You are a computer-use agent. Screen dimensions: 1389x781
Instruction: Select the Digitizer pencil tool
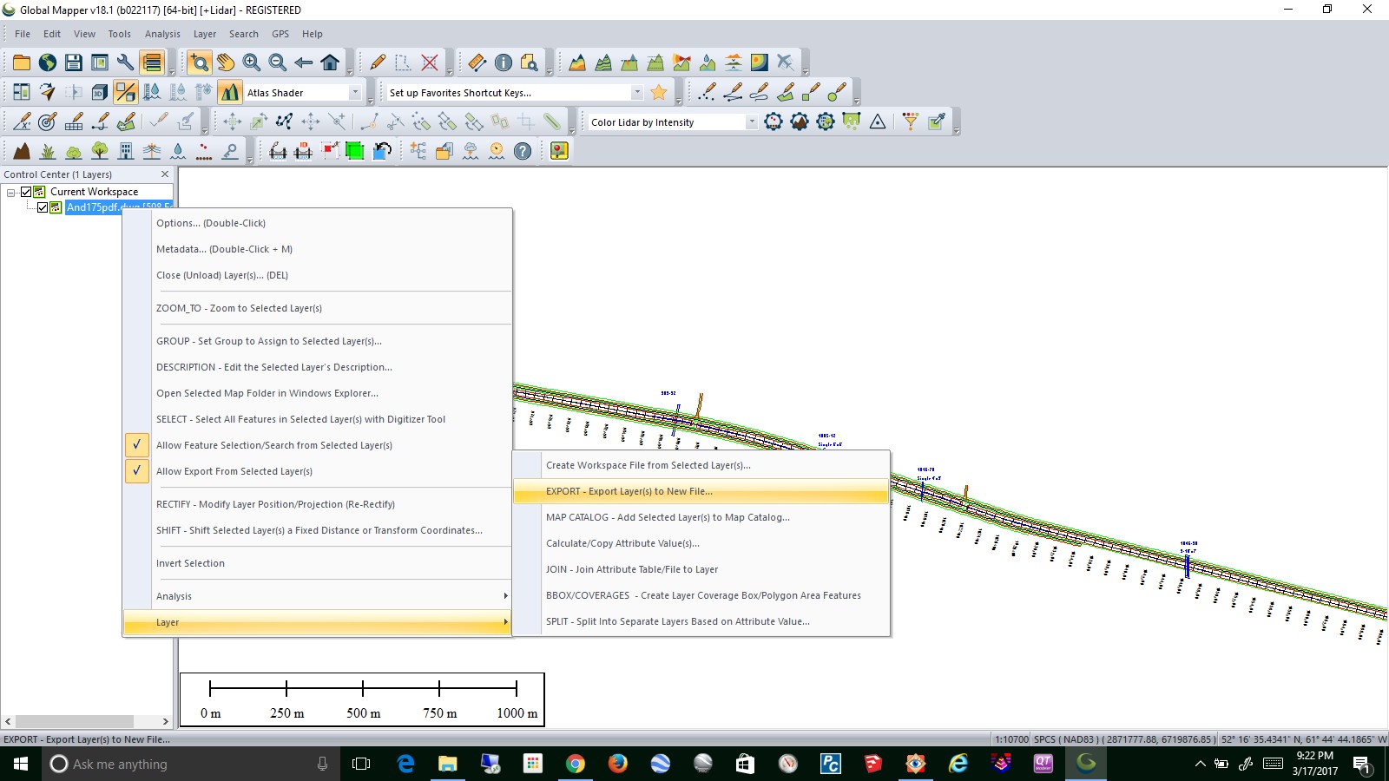click(x=378, y=62)
